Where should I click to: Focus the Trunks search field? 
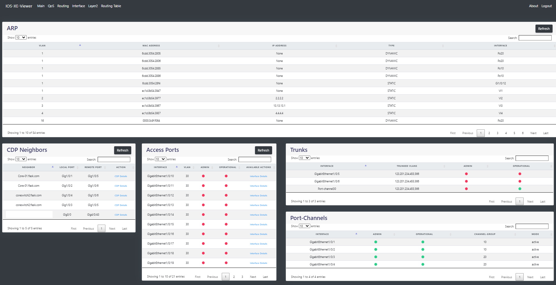532,158
